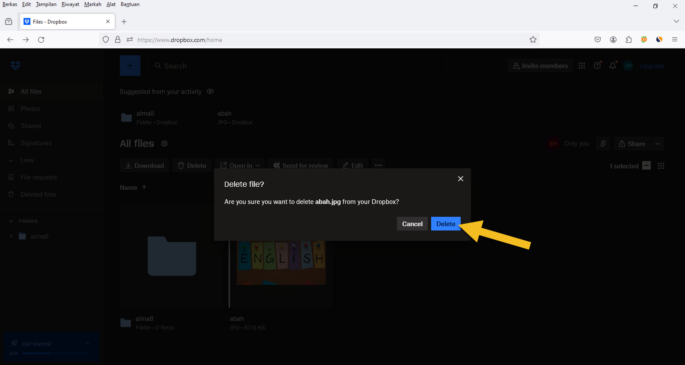
Task: Open the Riwayat menu
Action: tap(70, 4)
